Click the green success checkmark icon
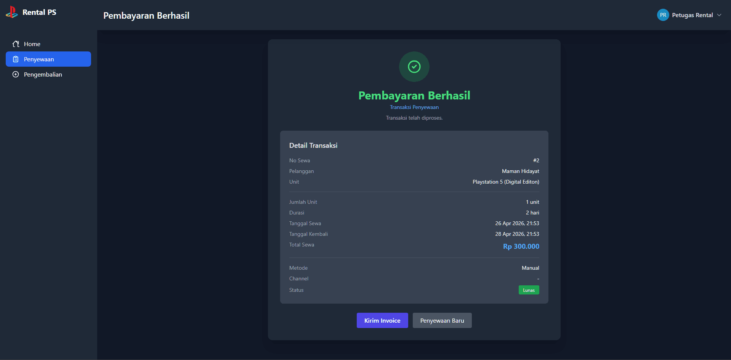Screen dimensions: 731x360 click(414, 67)
